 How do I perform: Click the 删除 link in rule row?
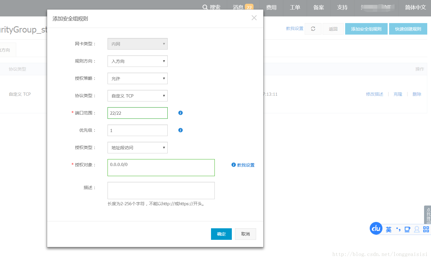(x=417, y=94)
